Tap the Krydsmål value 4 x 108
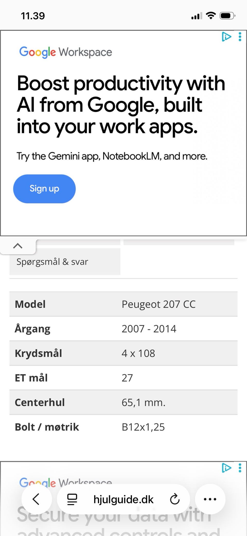The height and width of the screenshot is (536, 247). point(138,353)
